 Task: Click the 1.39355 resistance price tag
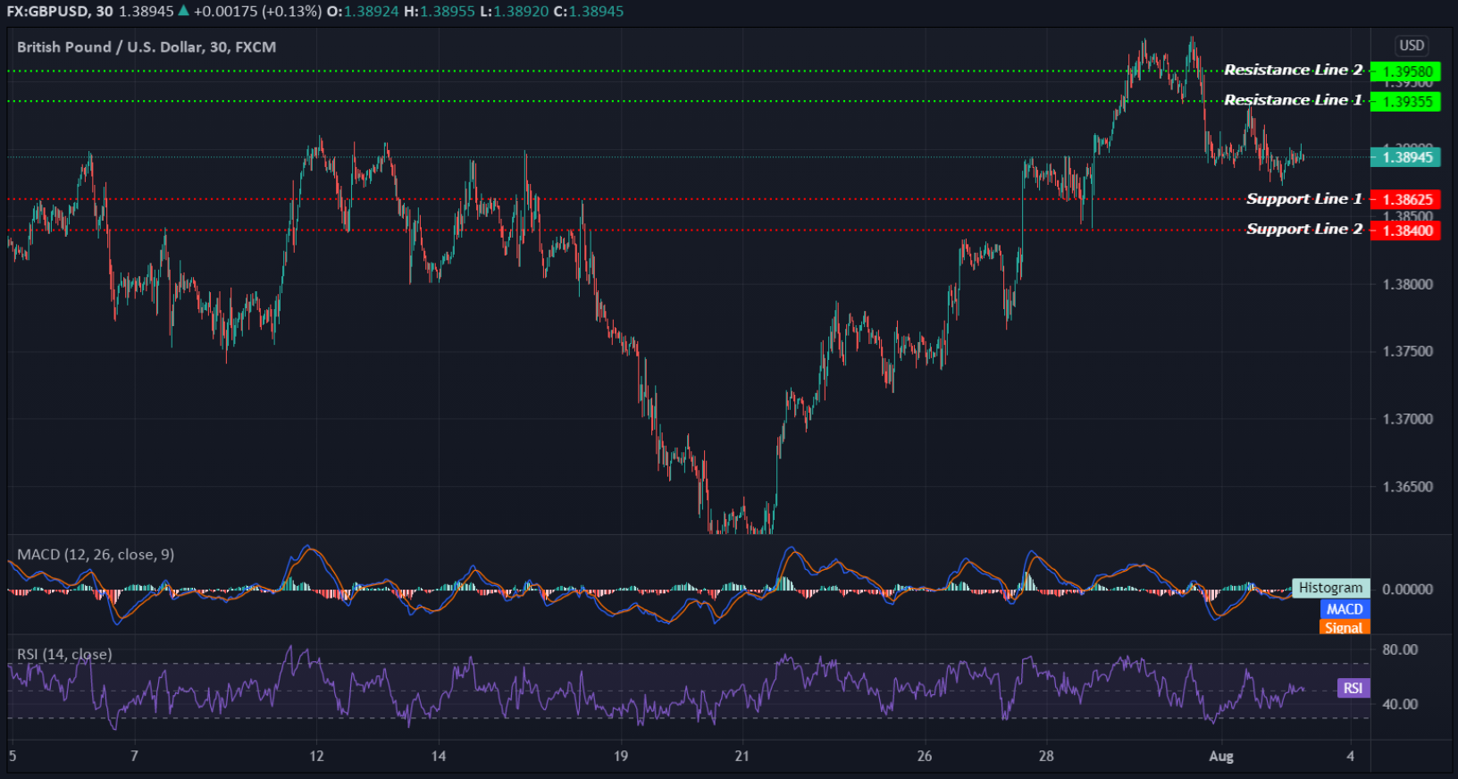click(x=1406, y=102)
